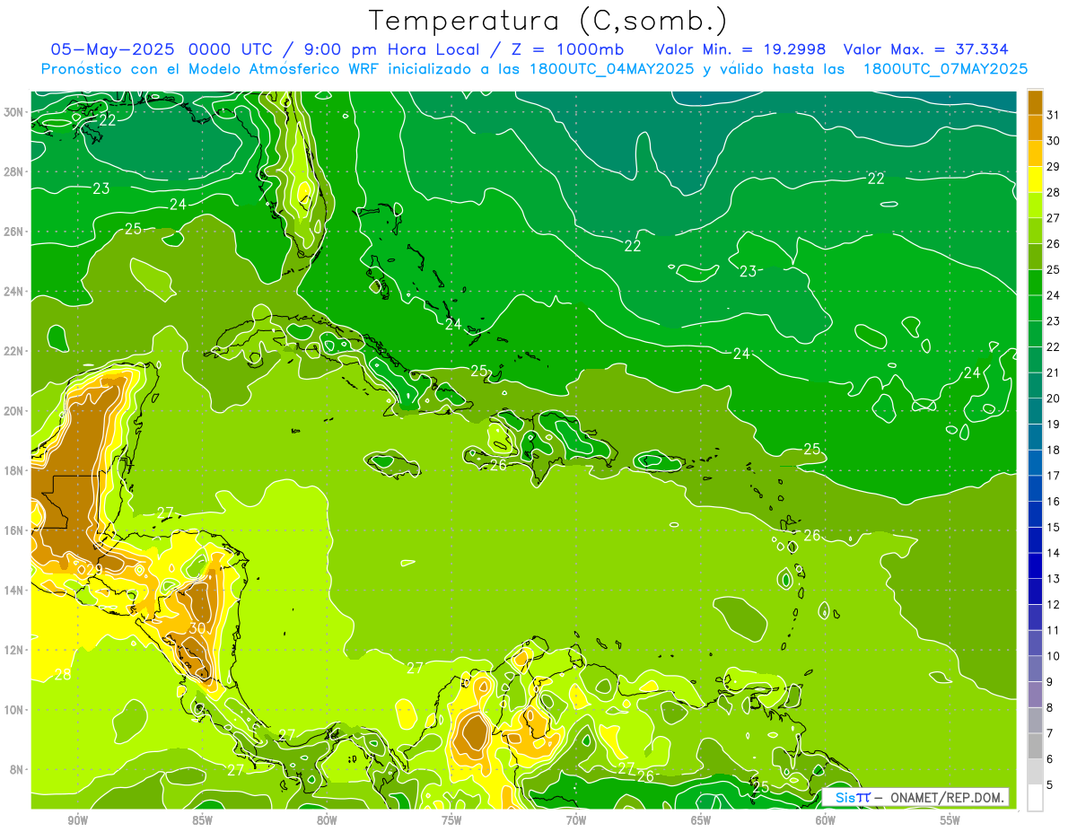Click the "20N" latitude axis label

pos(14,411)
